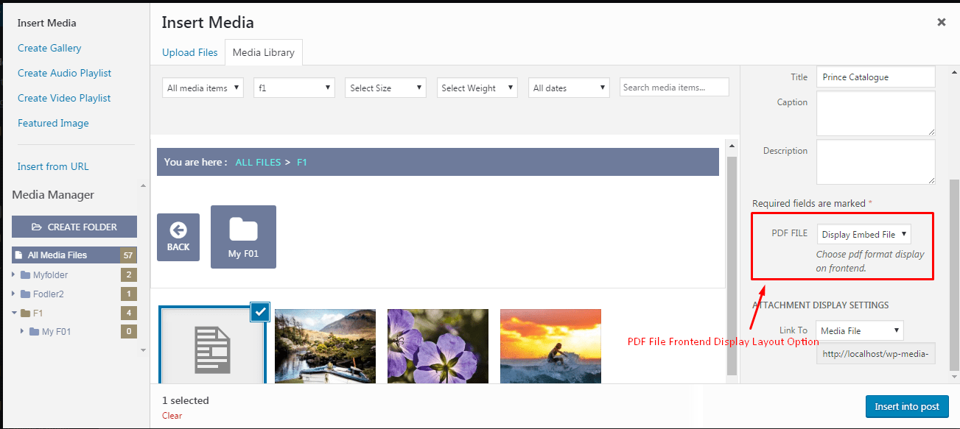Screen dimensions: 960x429
Task: Open the Link To dropdown
Action: 859,330
